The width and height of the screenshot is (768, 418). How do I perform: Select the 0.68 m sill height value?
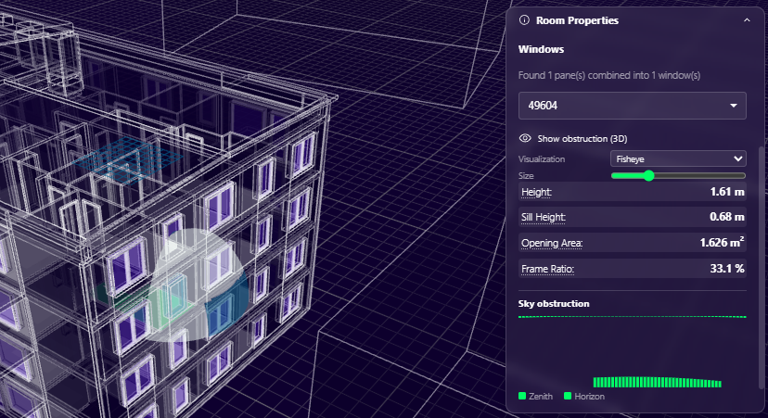[x=727, y=217]
